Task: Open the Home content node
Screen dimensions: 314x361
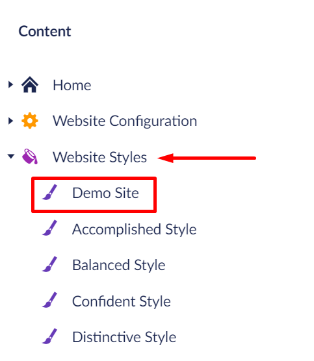Action: pos(72,85)
